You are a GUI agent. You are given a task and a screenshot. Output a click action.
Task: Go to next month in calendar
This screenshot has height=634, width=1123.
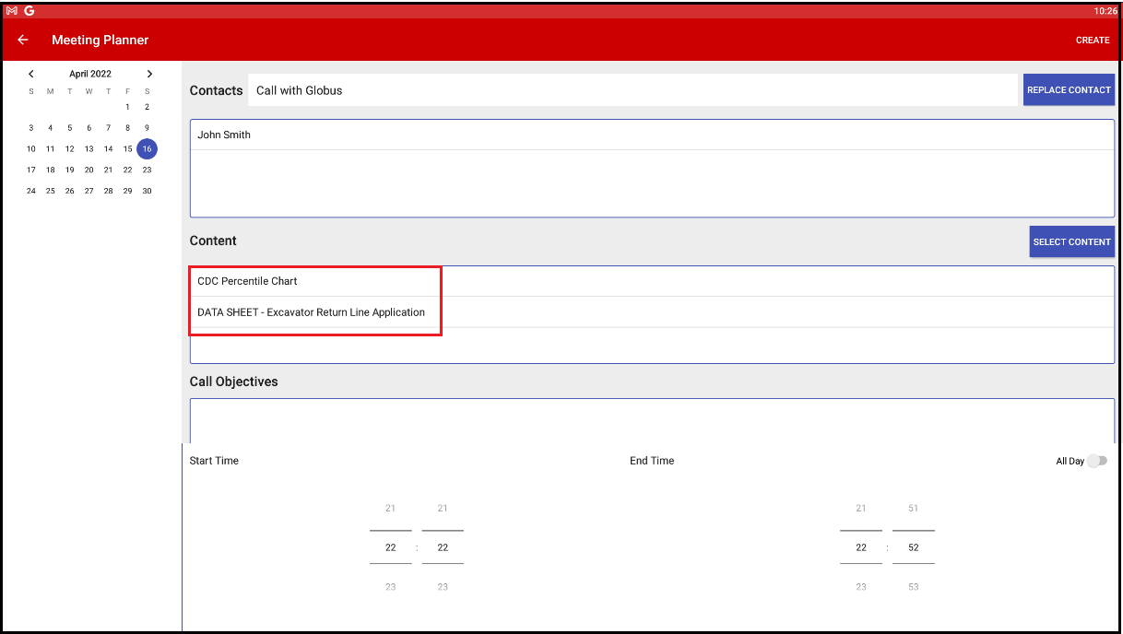pos(149,74)
